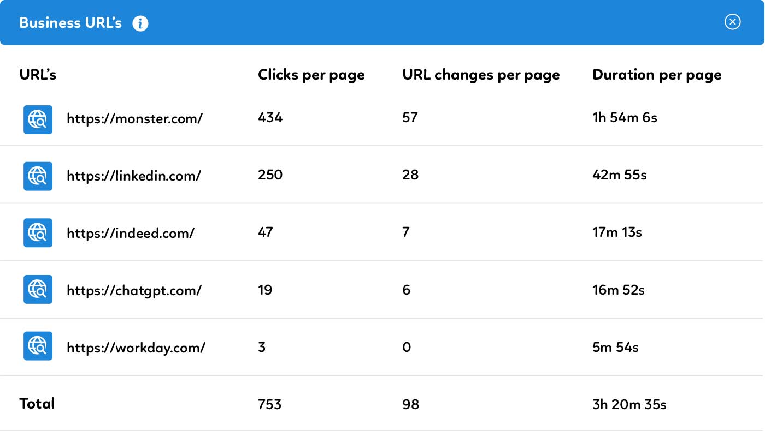Click the globe icon for workday.com
Image resolution: width=765 pixels, height=431 pixels.
point(38,346)
